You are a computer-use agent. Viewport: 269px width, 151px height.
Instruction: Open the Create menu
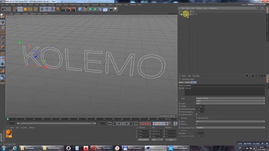(x=13, y=5)
